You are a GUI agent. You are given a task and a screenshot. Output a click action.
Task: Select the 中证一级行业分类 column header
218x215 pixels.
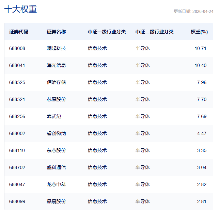[x=107, y=32]
